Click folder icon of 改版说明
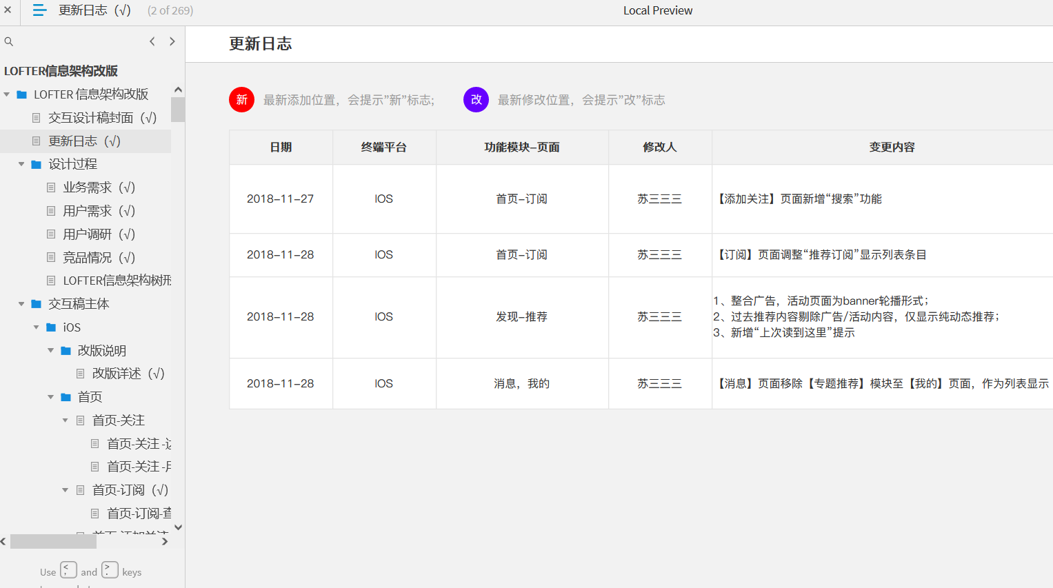The image size is (1053, 588). click(66, 351)
